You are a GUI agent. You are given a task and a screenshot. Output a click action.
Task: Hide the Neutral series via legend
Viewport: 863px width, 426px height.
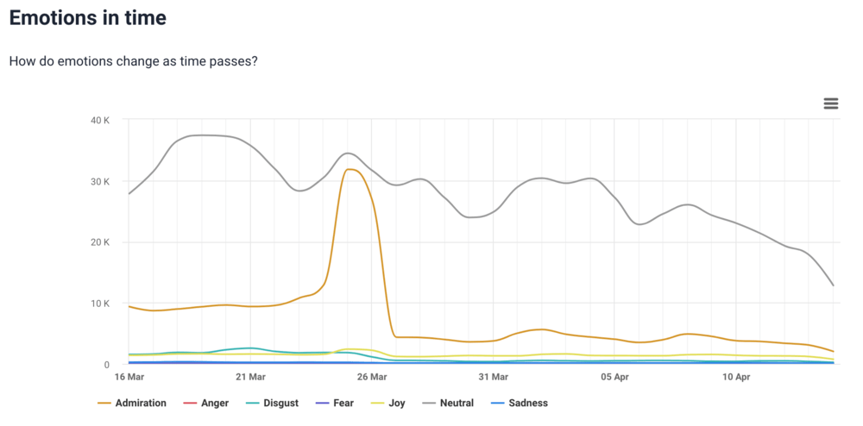(x=457, y=403)
